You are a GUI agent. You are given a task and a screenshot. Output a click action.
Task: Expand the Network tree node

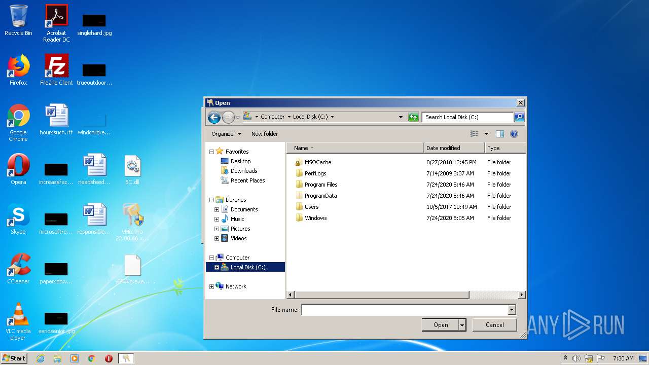point(211,286)
